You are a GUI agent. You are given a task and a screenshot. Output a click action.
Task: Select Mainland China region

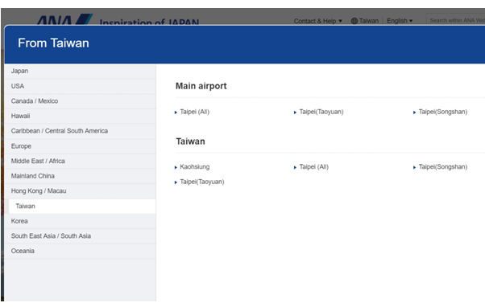pyautogui.click(x=80, y=176)
